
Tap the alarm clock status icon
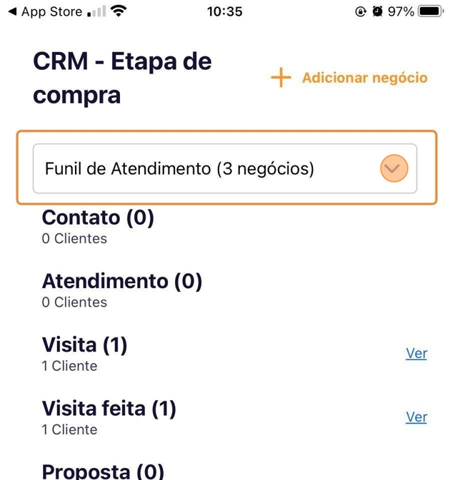pos(377,12)
